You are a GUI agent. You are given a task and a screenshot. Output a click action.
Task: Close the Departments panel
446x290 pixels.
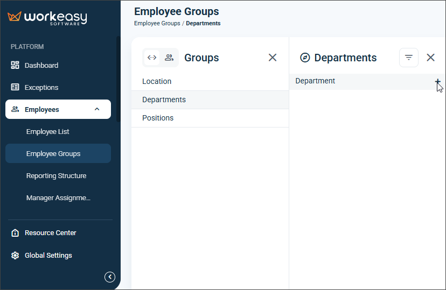tap(430, 58)
